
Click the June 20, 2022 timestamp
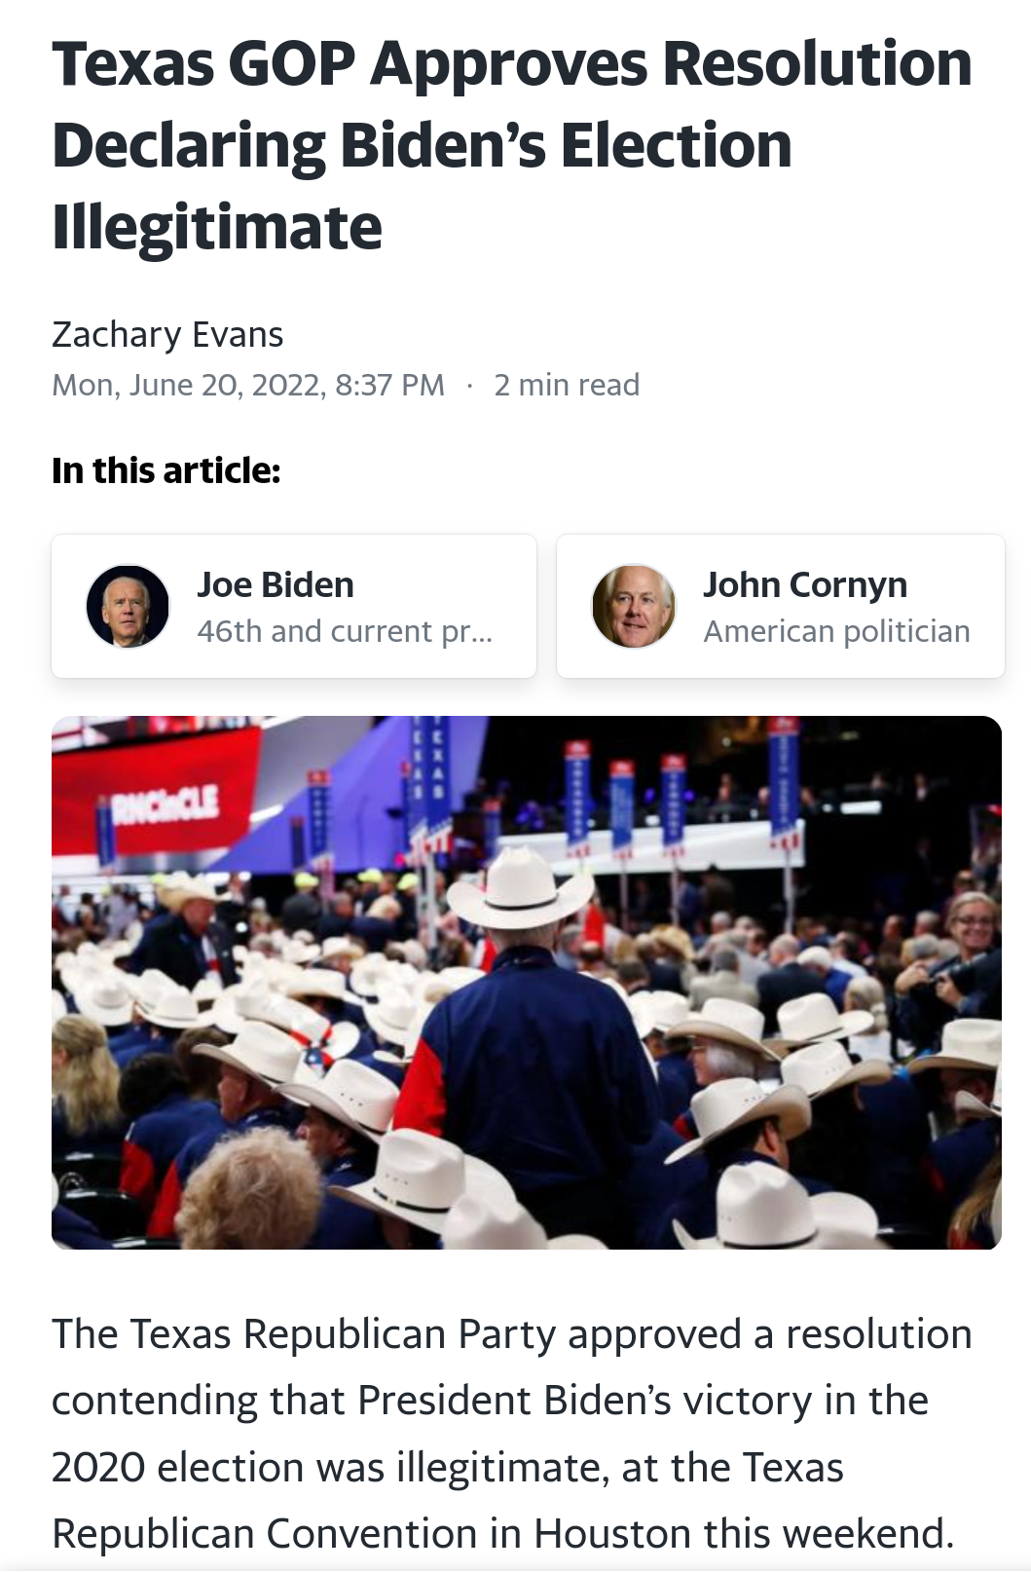pos(248,385)
